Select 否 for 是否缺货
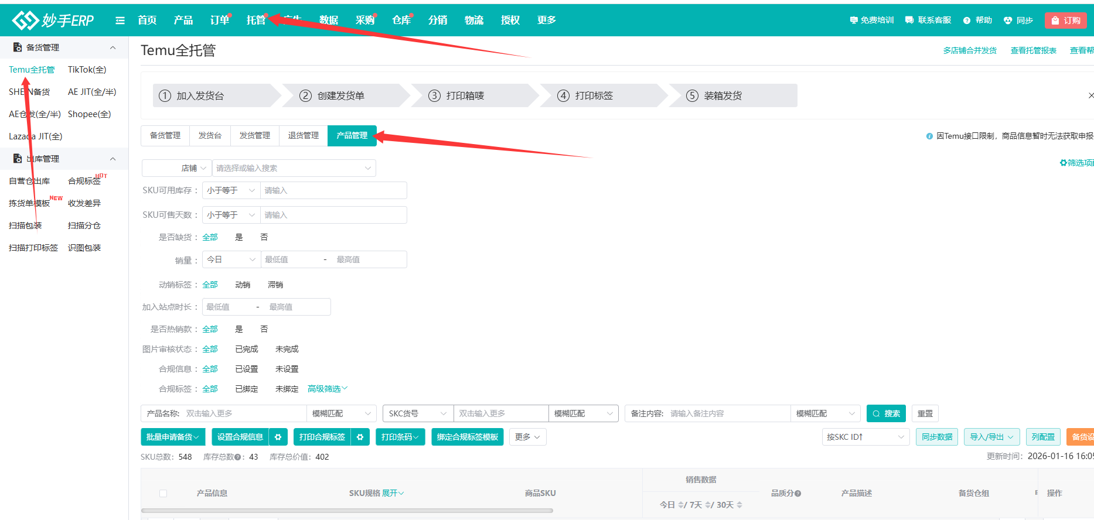This screenshot has height=520, width=1094. (264, 237)
